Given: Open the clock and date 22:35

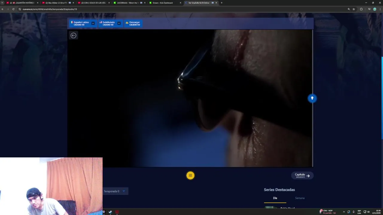Looking at the screenshot, I should [376, 212].
